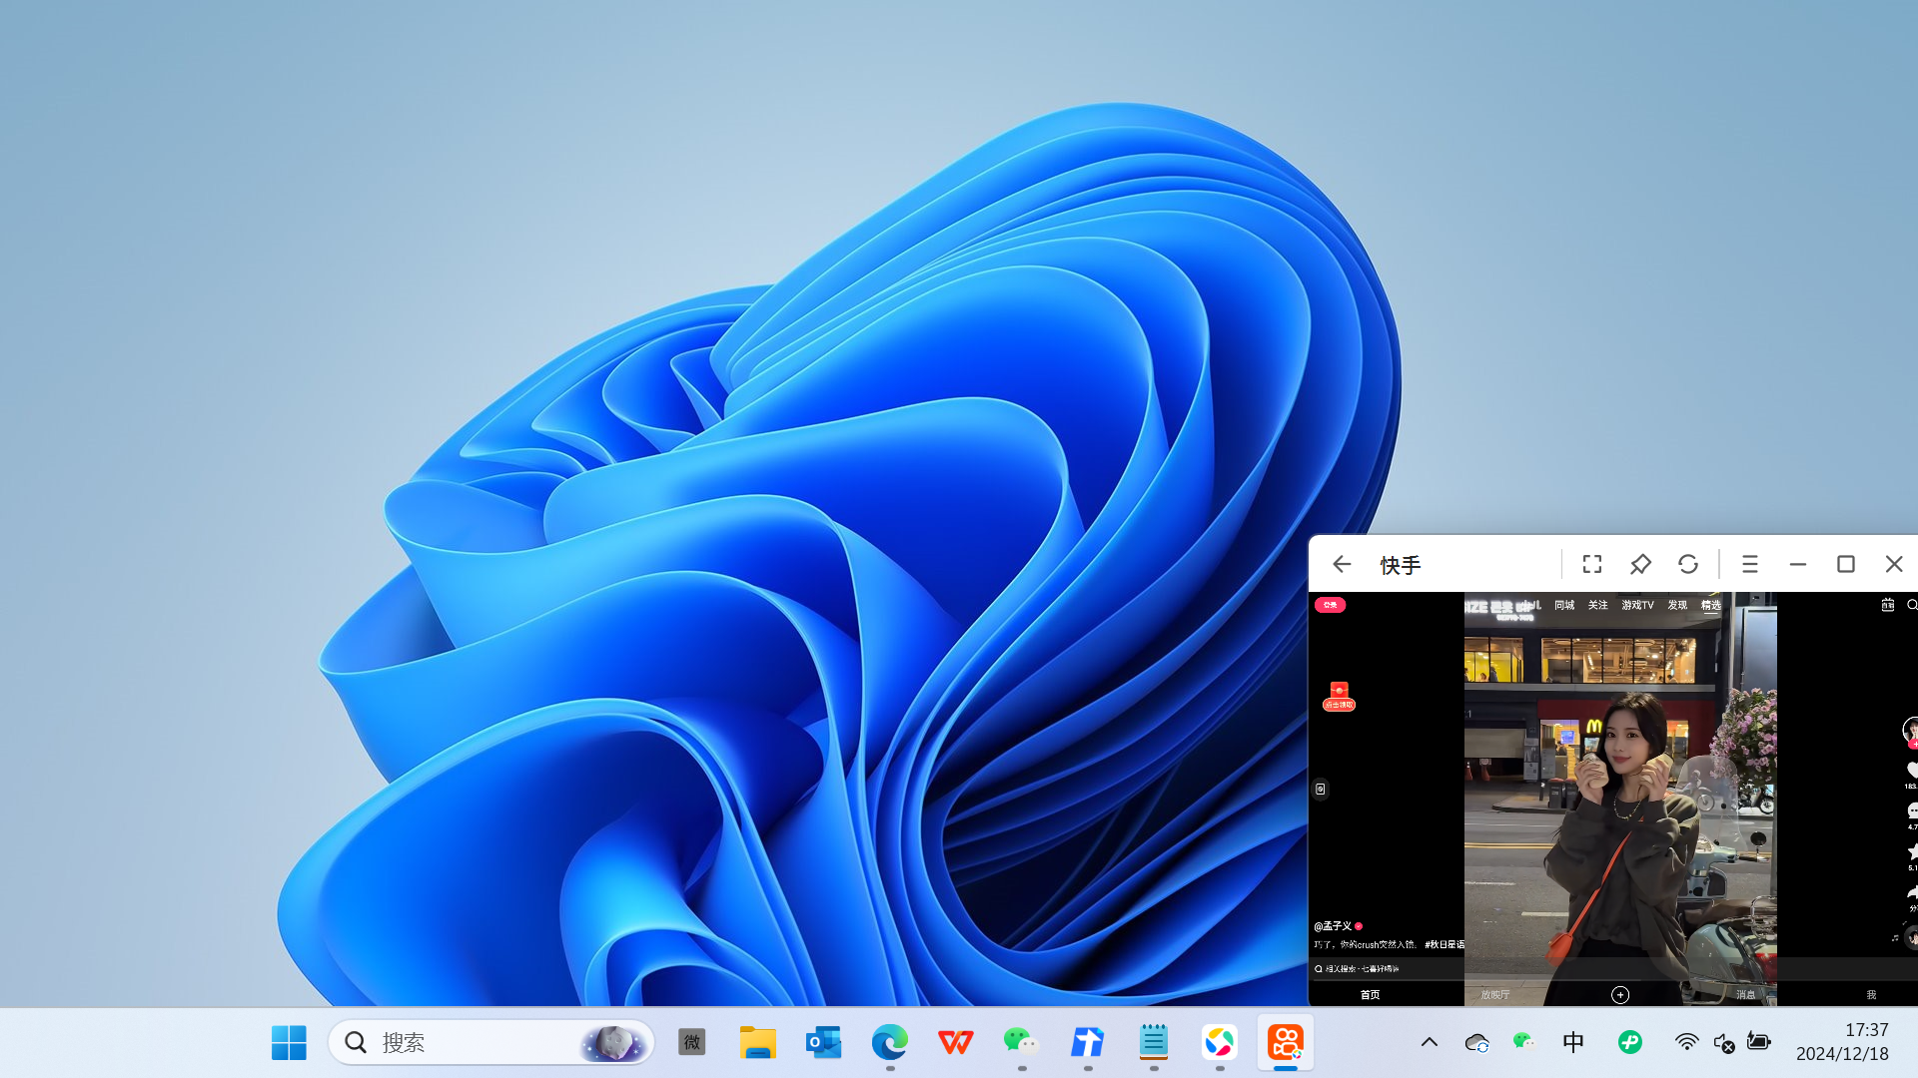Open the 消息 bottom tab
Image resolution: width=1918 pixels, height=1078 pixels.
(1745, 995)
